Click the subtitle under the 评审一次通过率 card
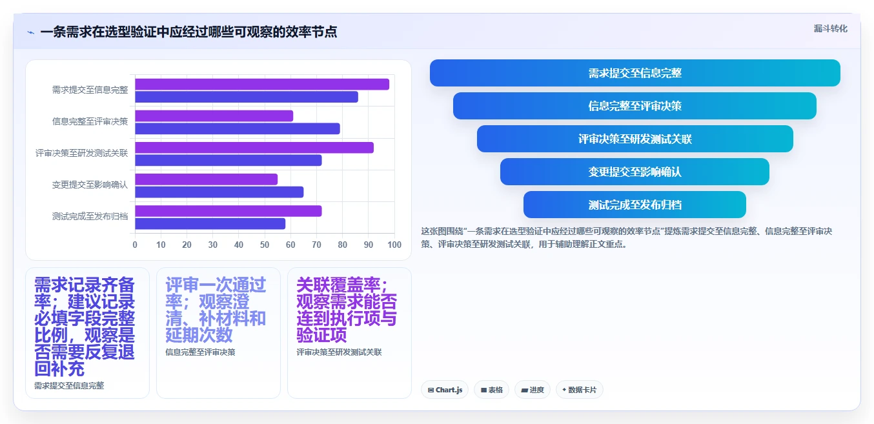 [200, 352]
